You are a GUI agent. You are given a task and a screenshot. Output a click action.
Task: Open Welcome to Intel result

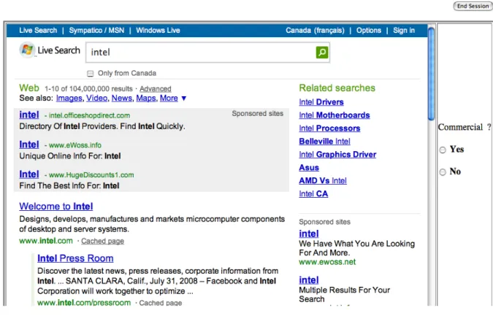coord(56,207)
